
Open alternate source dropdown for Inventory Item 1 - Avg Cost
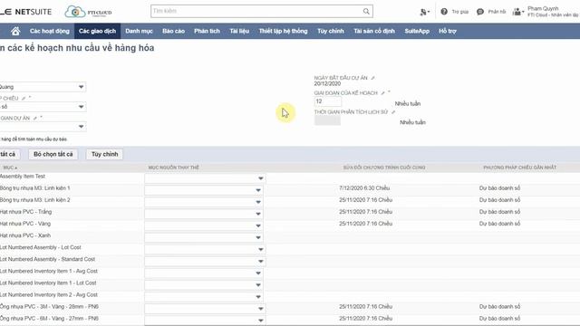tap(258, 273)
